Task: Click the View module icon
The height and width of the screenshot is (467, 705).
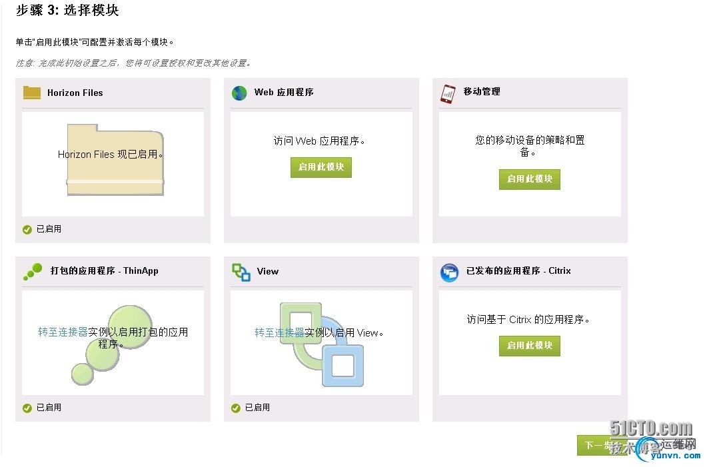Action: [x=241, y=272]
